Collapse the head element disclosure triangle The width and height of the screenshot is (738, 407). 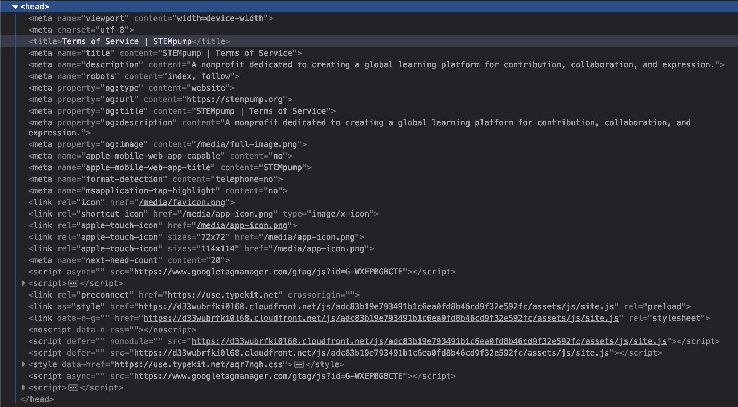pyautogui.click(x=15, y=7)
